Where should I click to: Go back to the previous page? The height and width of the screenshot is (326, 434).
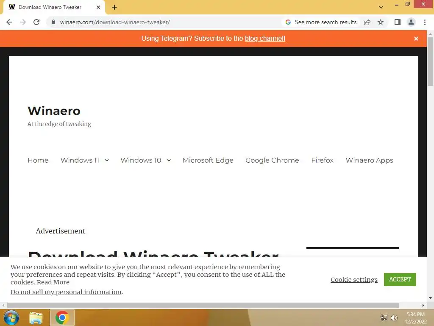pos(9,22)
